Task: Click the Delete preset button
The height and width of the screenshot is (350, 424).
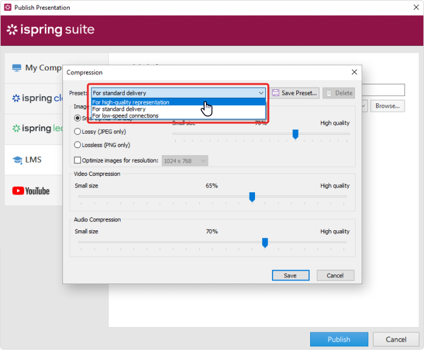Action: [339, 93]
